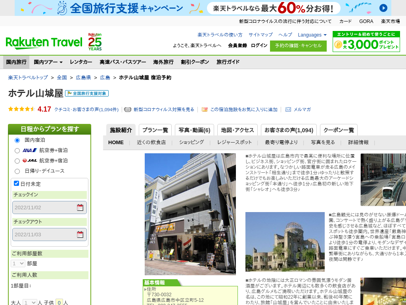Uncheck the 日付未定 checkbox
The image size is (406, 305).
pos(16,183)
